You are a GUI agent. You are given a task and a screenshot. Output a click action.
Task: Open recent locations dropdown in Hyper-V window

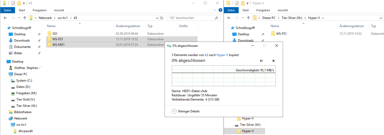243,18
